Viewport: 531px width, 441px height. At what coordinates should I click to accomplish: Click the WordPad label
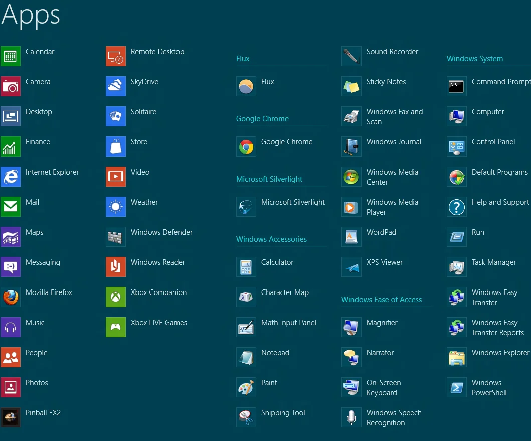381,232
